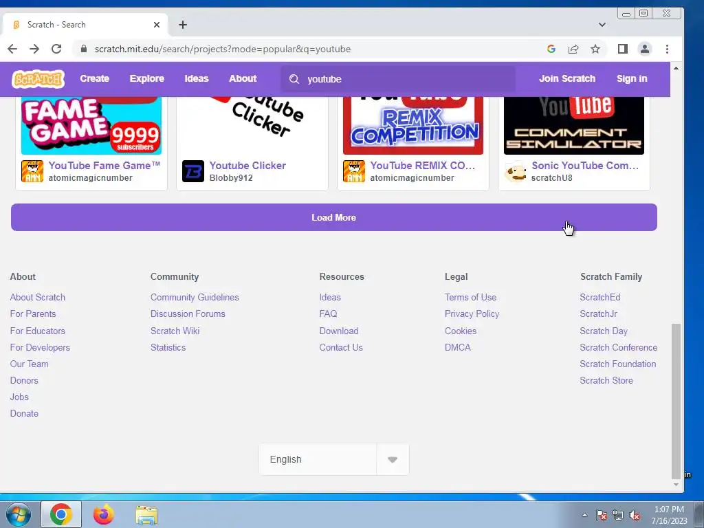
Task: Click the search magnifier icon beside youtube
Action: pyautogui.click(x=294, y=80)
